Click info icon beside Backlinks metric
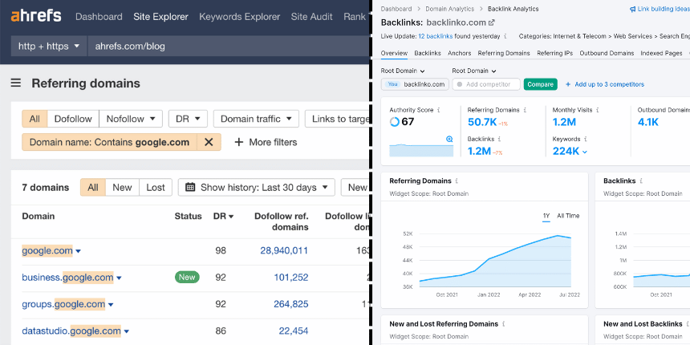690x345 pixels. tap(499, 139)
